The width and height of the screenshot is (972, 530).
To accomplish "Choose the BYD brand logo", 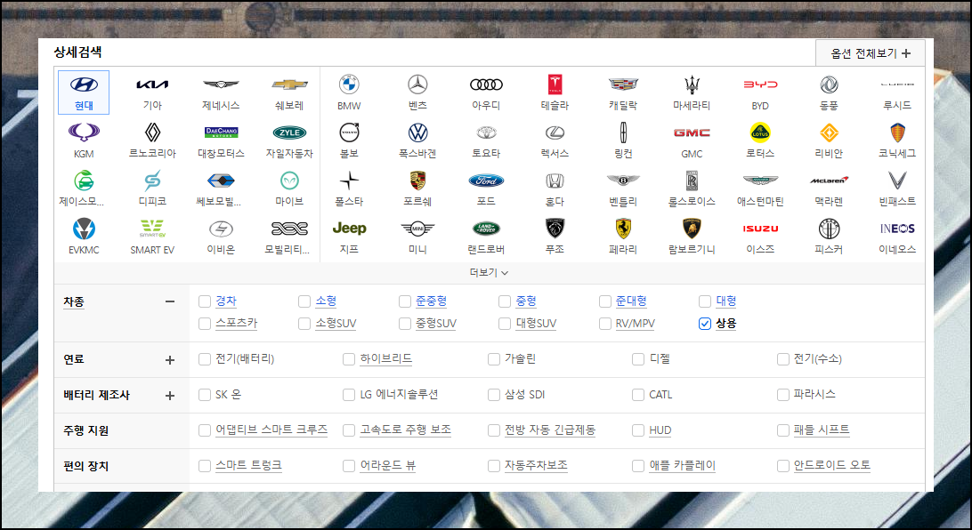I will click(x=760, y=84).
